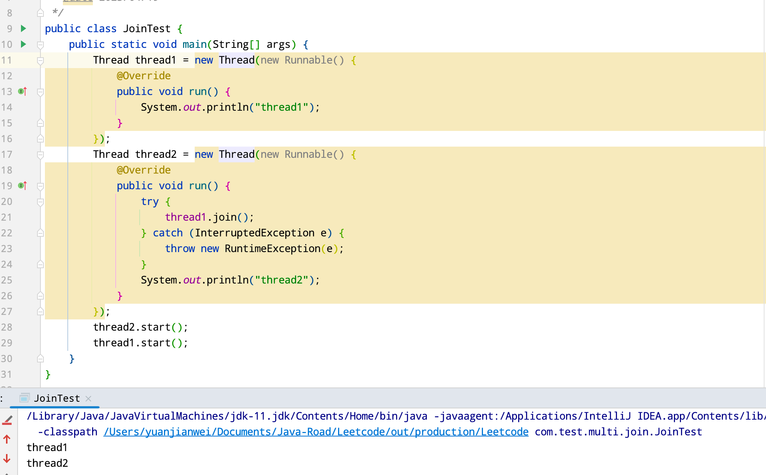Fold the catch block at line 22
766x475 pixels.
click(40, 233)
